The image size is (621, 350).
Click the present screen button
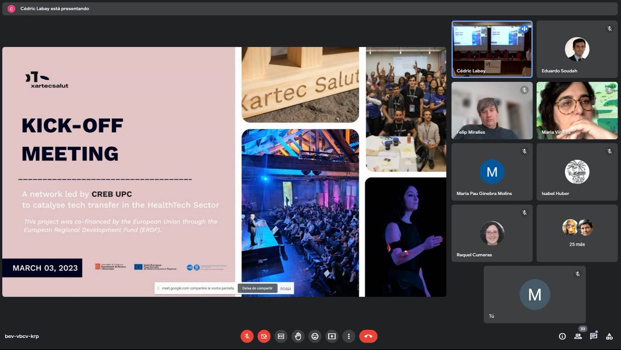(x=332, y=336)
